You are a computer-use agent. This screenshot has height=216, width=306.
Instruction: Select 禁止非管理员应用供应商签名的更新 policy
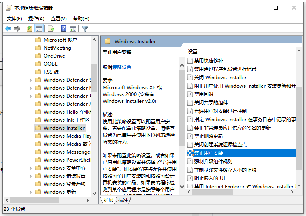pyautogui.click(x=232, y=128)
